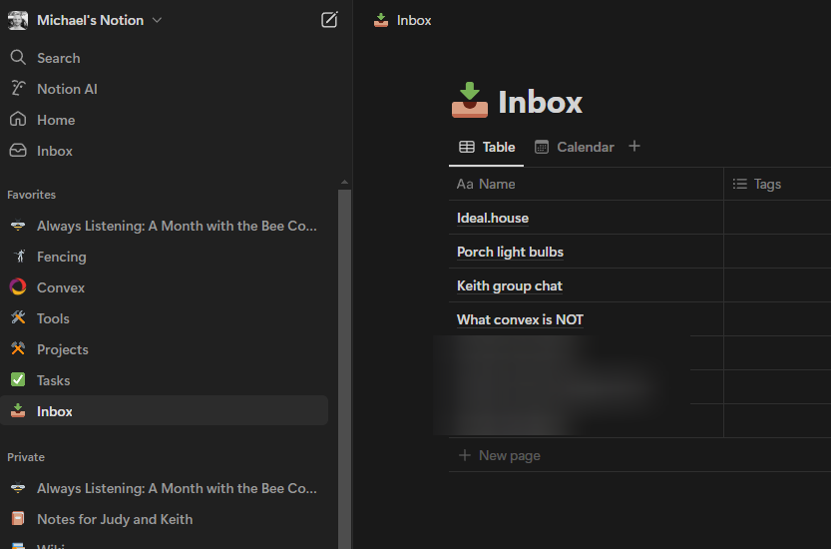Image resolution: width=831 pixels, height=549 pixels.
Task: Open the What convex is NOT entry
Action: [520, 319]
